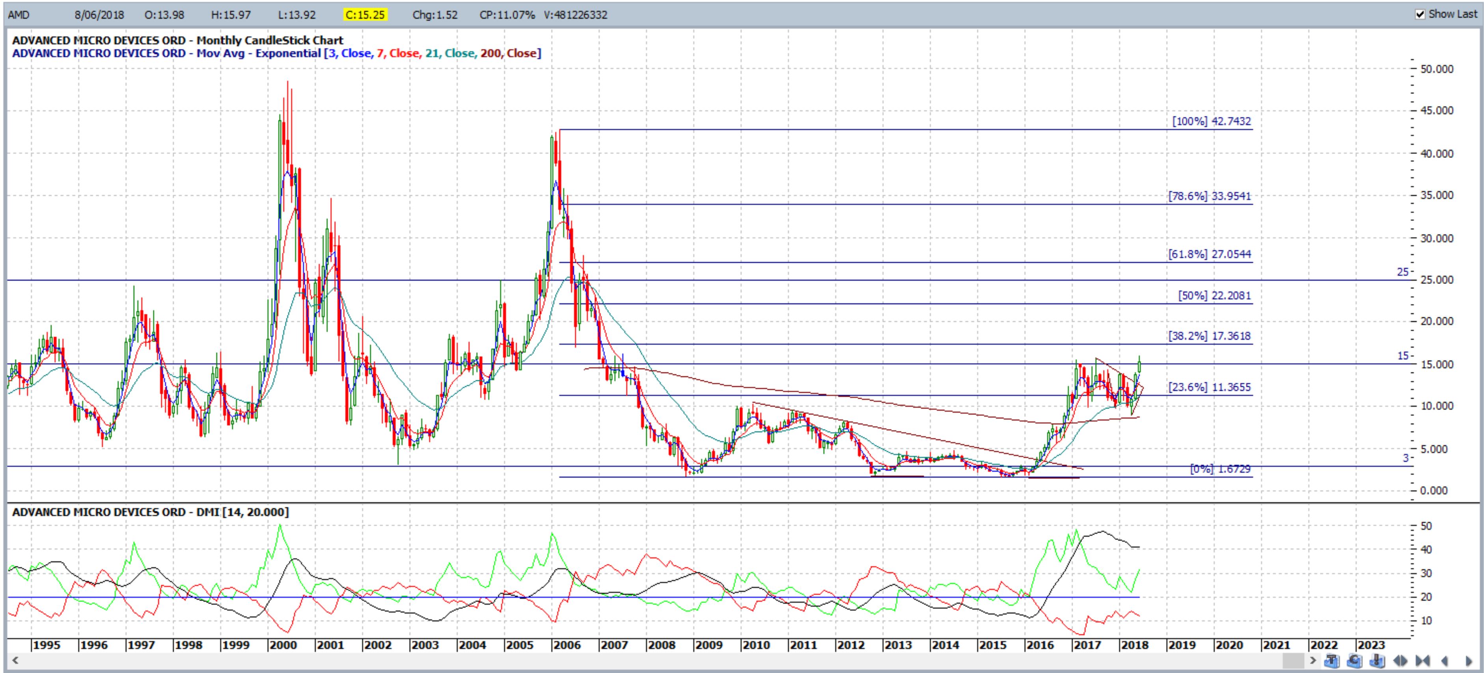Click the 2018 year label on time axis
The width and height of the screenshot is (1484, 673).
[x=1134, y=645]
